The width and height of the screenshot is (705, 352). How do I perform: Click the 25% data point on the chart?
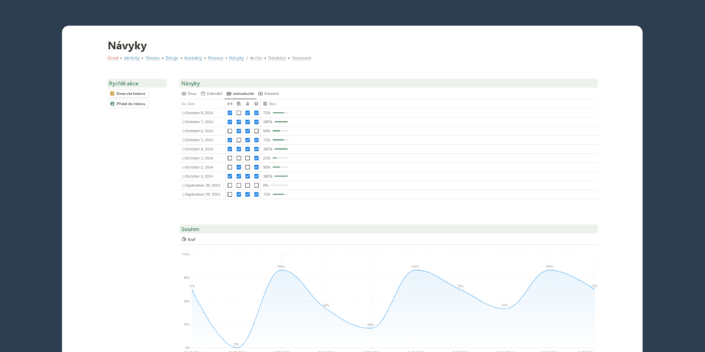click(x=370, y=328)
